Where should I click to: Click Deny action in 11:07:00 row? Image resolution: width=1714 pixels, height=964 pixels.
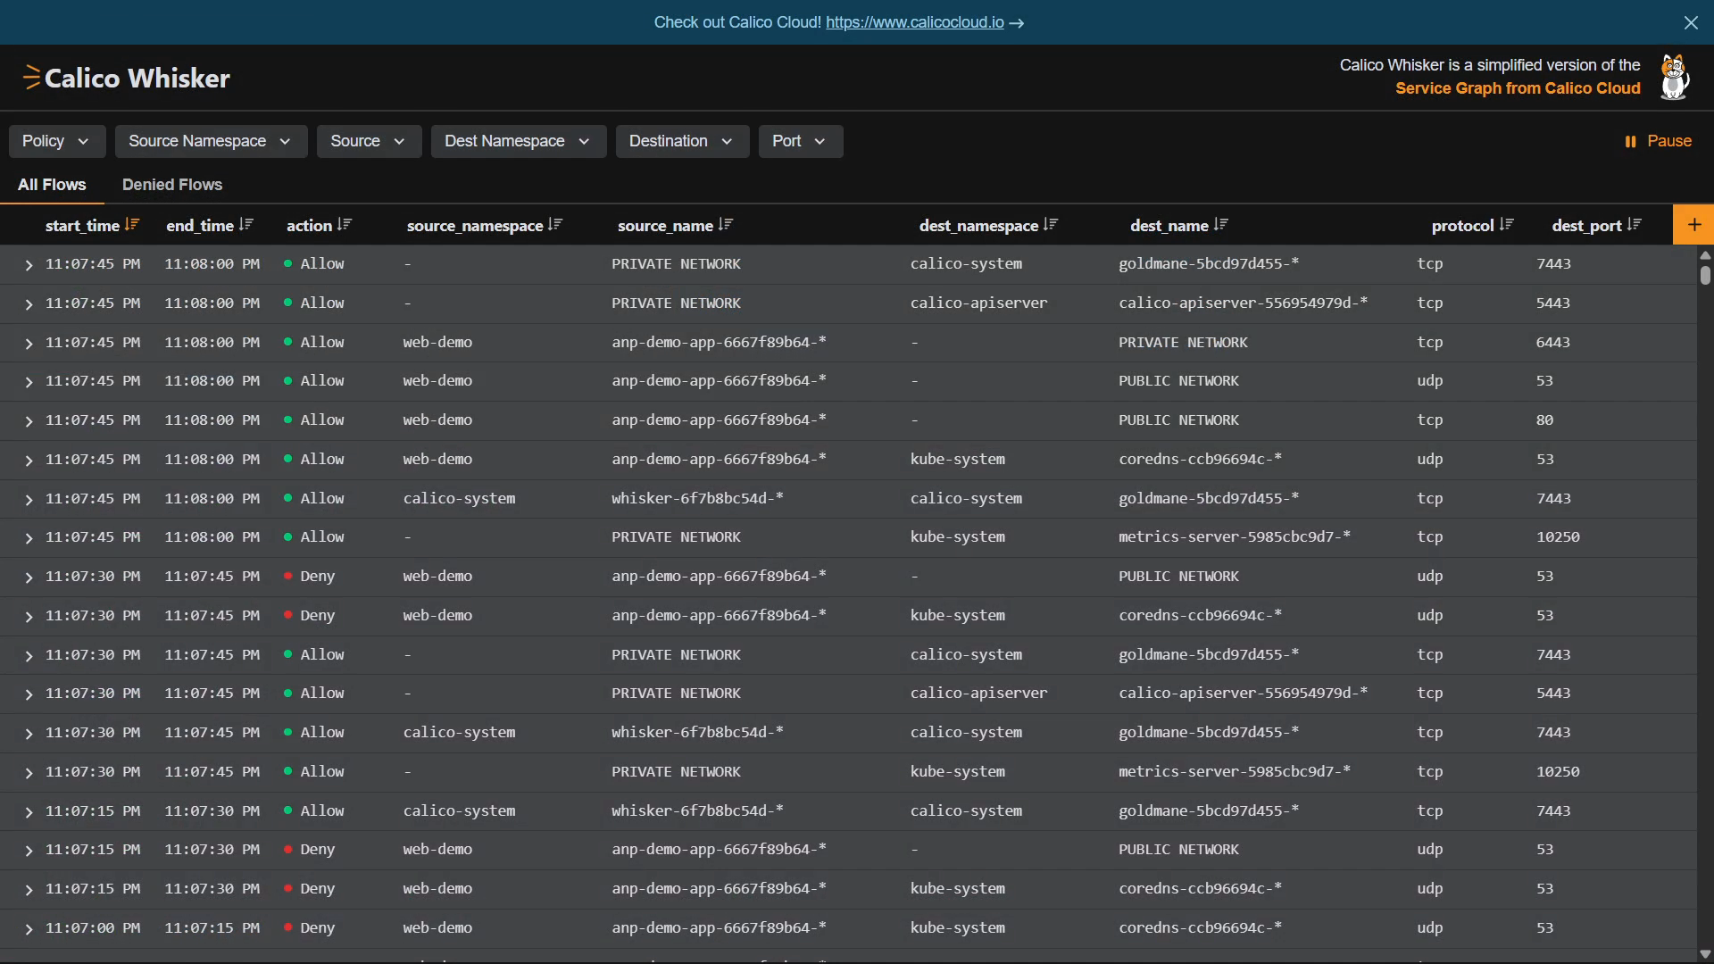click(317, 927)
